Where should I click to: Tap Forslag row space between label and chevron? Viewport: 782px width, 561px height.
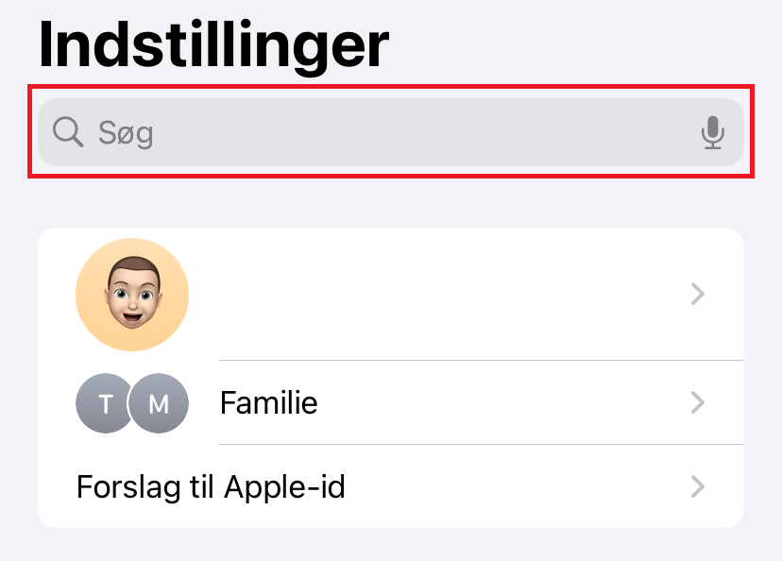pyautogui.click(x=519, y=487)
